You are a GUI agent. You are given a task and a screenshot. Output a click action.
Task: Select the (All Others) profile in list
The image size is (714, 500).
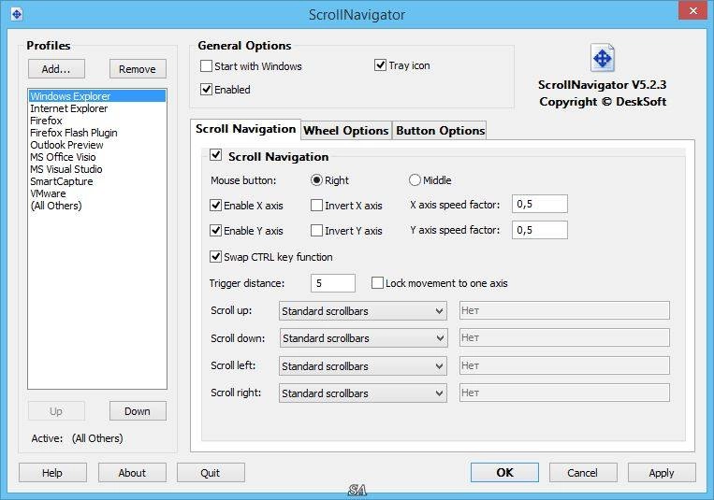97,206
